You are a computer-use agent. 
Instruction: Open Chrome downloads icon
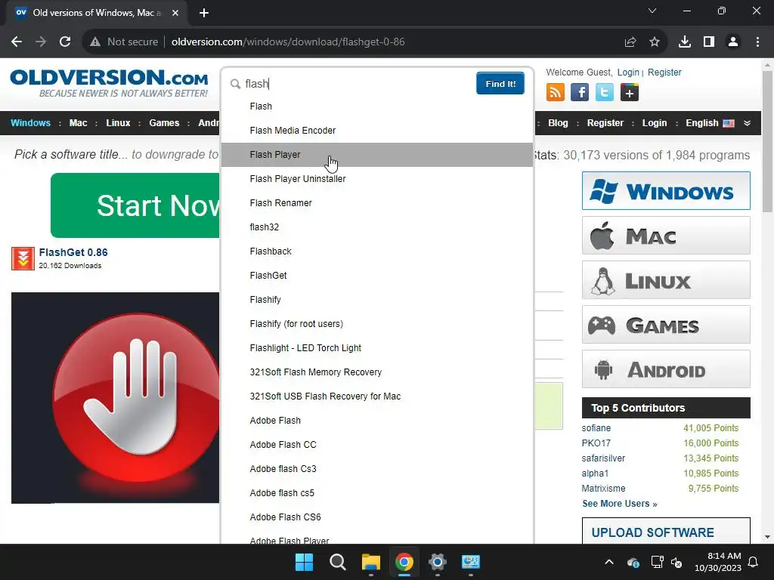[684, 42]
